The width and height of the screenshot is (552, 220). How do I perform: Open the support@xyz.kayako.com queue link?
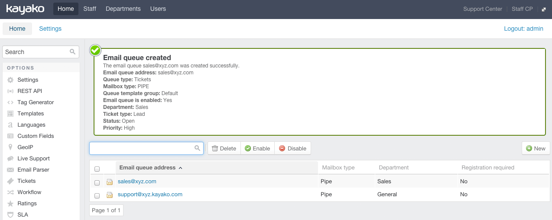[x=150, y=194]
